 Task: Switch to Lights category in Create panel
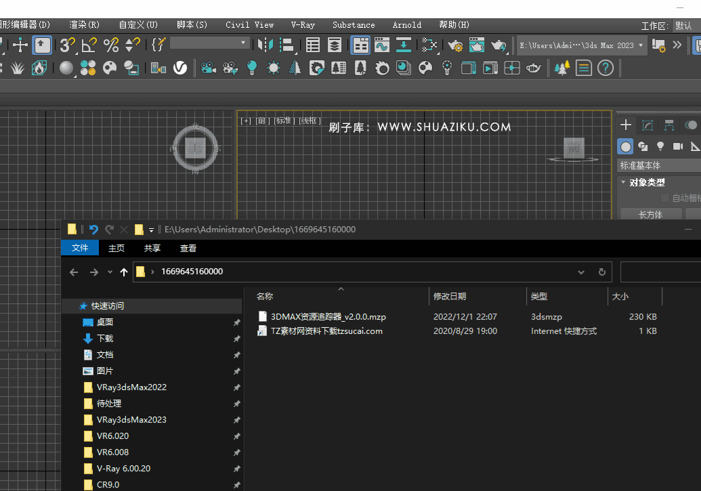coord(660,146)
